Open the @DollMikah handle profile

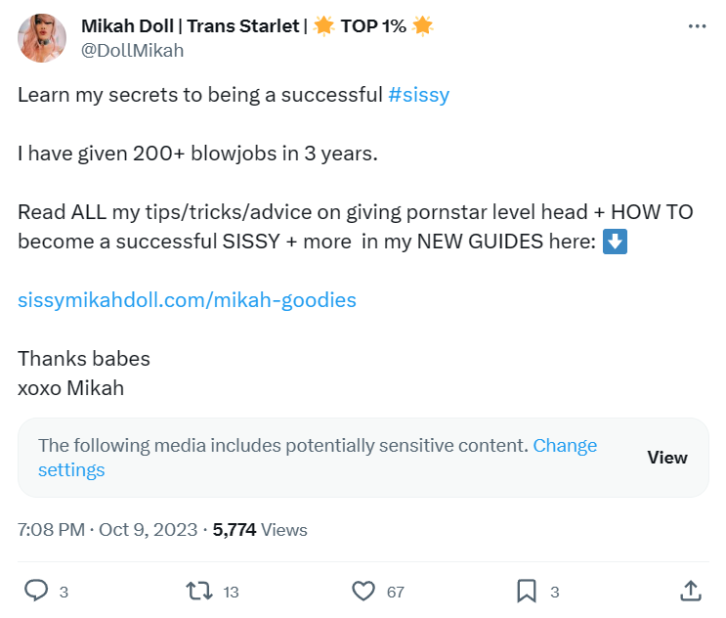pyautogui.click(x=133, y=51)
